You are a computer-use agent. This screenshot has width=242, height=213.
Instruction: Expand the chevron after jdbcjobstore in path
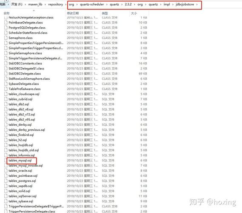197,5
